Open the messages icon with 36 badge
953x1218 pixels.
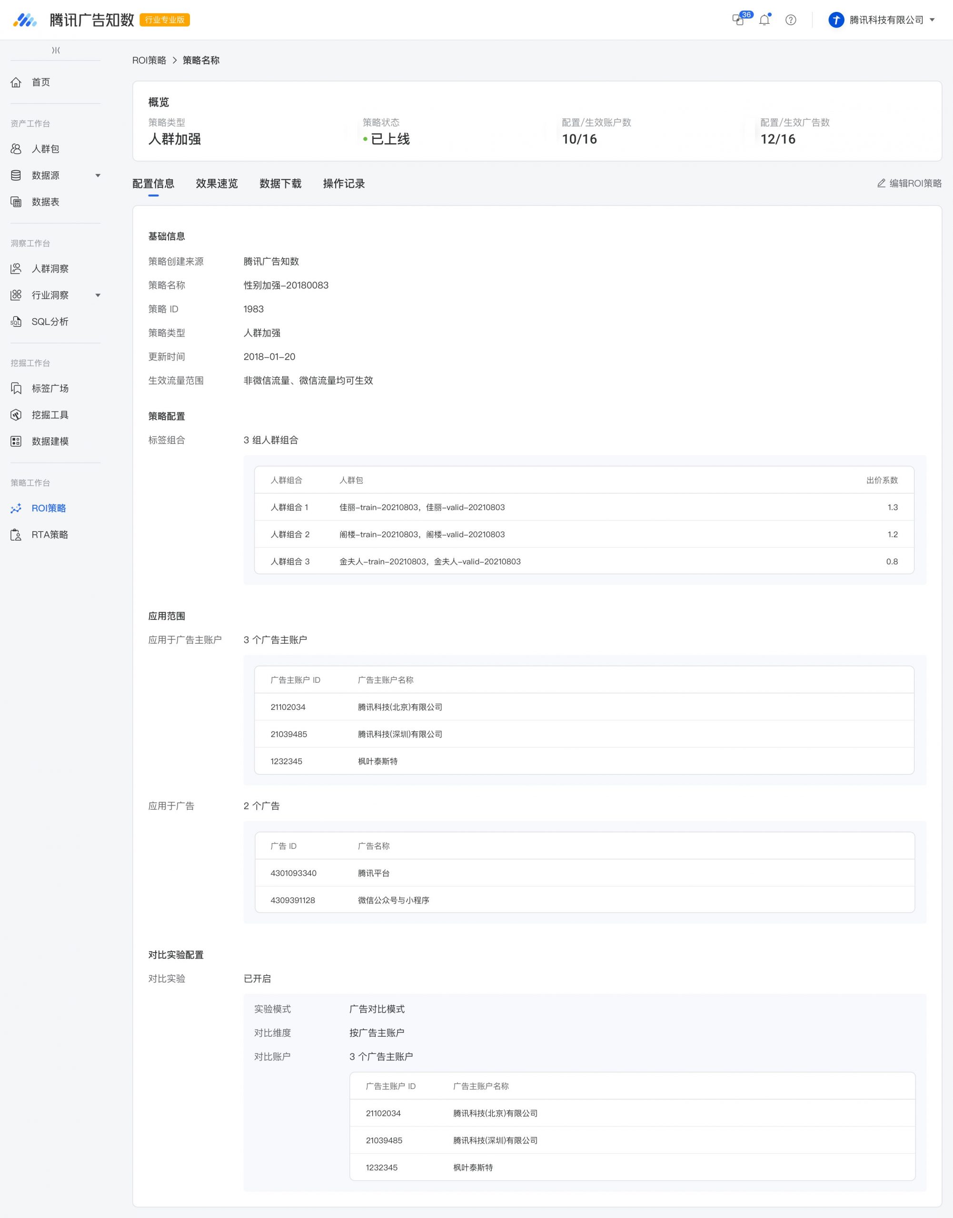[x=739, y=20]
